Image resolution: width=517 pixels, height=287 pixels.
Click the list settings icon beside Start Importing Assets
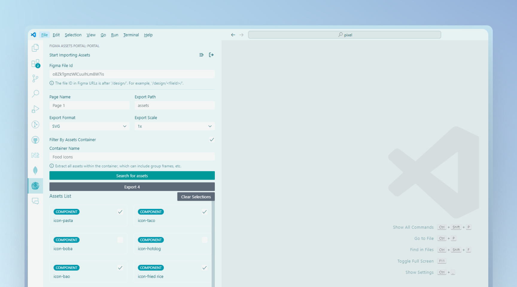pyautogui.click(x=201, y=55)
